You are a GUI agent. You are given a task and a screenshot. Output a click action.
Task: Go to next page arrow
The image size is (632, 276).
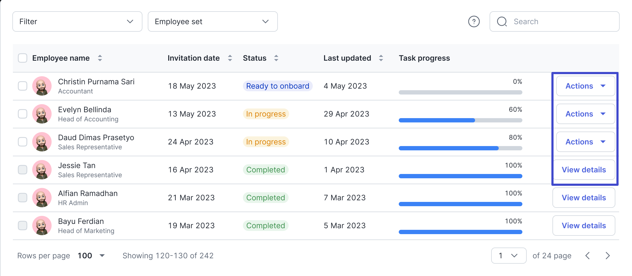click(608, 256)
